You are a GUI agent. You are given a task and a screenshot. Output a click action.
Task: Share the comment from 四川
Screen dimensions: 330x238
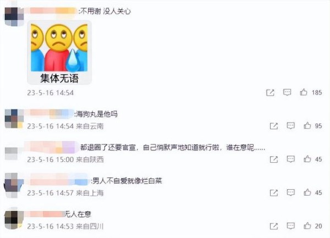274,226
